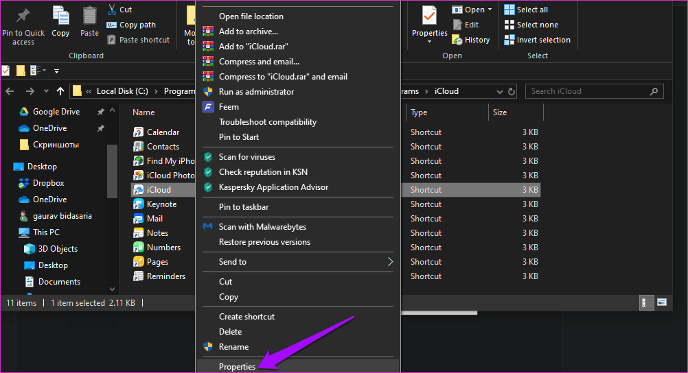This screenshot has width=688, height=373.
Task: Click the Edit button in ribbon
Action: click(x=466, y=25)
